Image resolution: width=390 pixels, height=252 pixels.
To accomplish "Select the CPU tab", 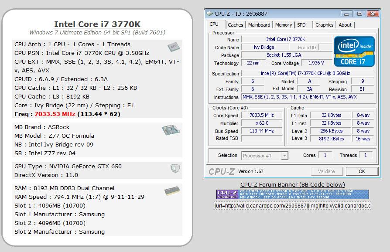I will 214,24.
